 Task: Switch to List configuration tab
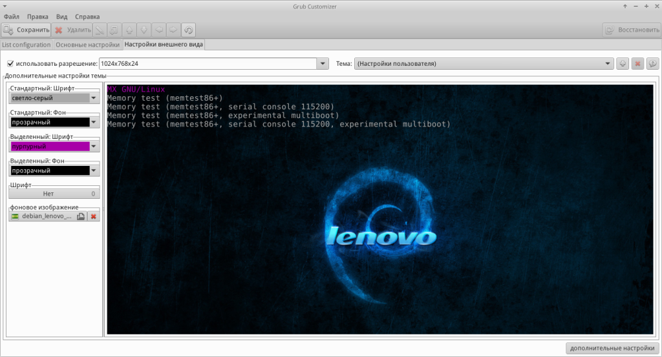tap(27, 45)
